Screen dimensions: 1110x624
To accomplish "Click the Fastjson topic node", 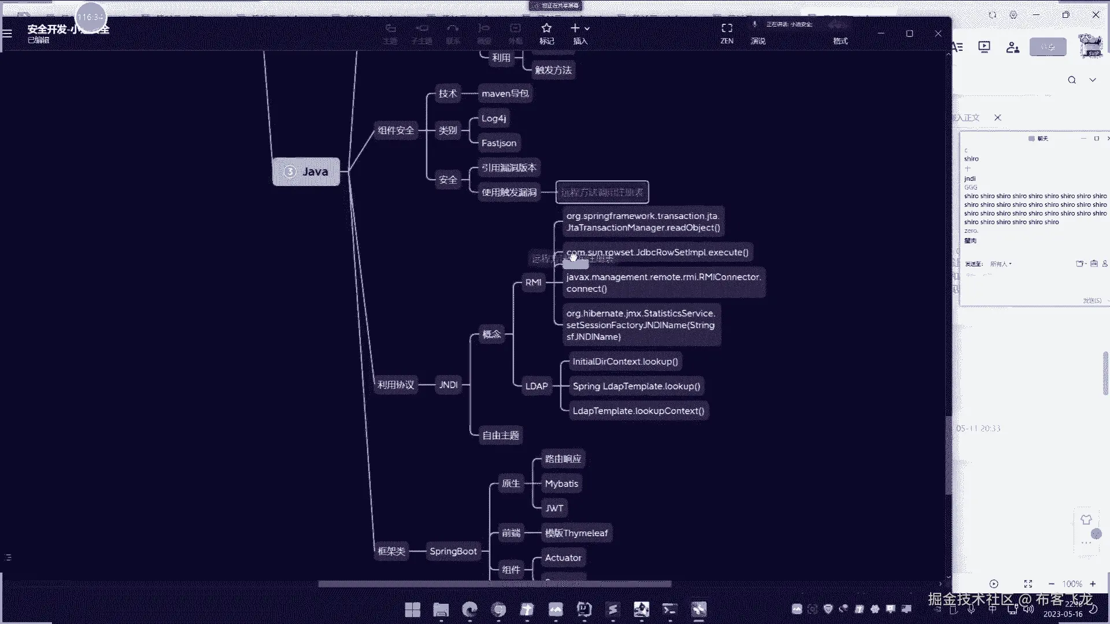I will [x=498, y=143].
